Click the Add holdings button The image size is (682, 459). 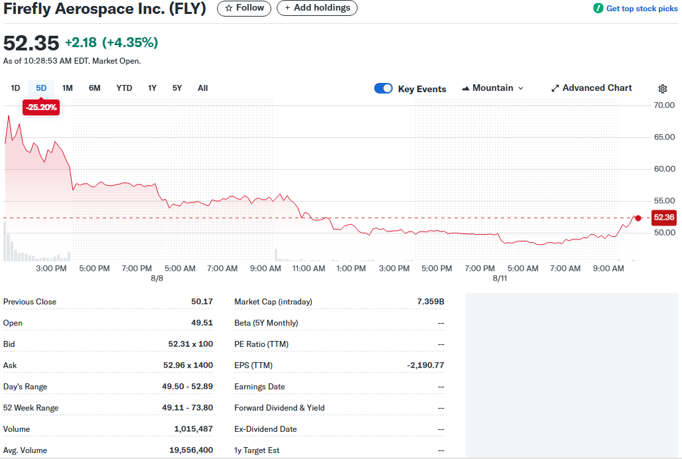(x=317, y=8)
